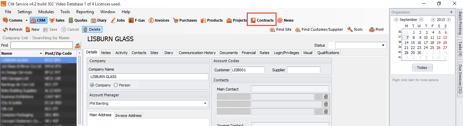
Task: Refresh the company list
Action: (x=13, y=29)
